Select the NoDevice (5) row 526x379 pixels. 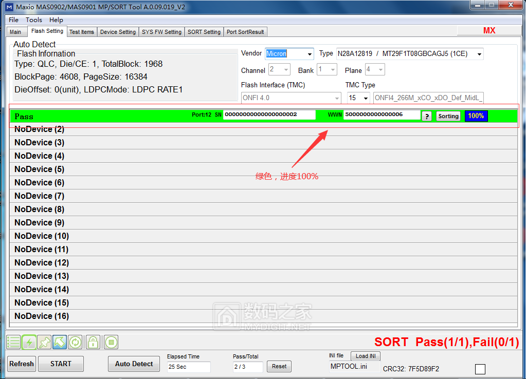pos(263,169)
